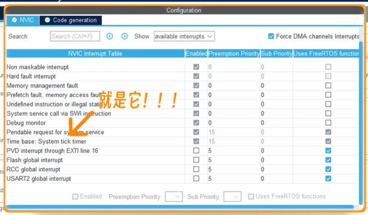The image size is (368, 215).
Task: Select Time base: System tick timer row
Action: 183,141
